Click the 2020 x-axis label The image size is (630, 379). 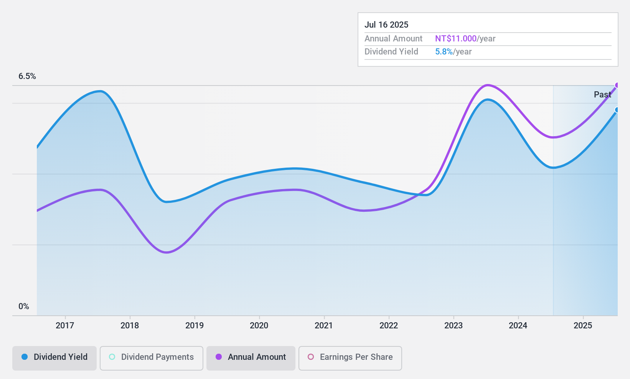[259, 326]
